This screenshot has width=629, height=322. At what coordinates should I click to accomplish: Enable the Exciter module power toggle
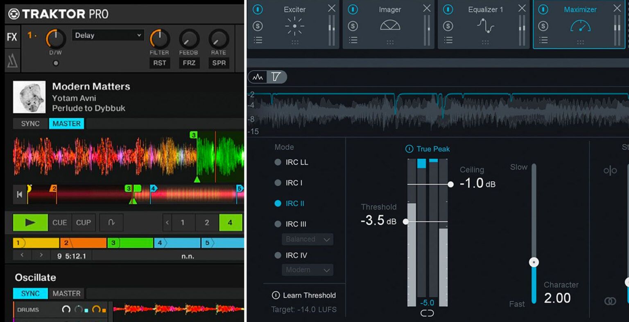tap(257, 9)
